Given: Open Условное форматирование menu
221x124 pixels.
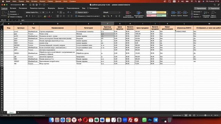Looking at the screenshot, I should click(x=128, y=14).
